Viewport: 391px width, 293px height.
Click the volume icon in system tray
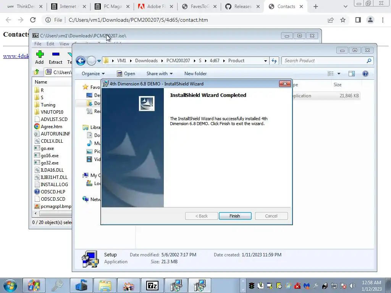352,286
